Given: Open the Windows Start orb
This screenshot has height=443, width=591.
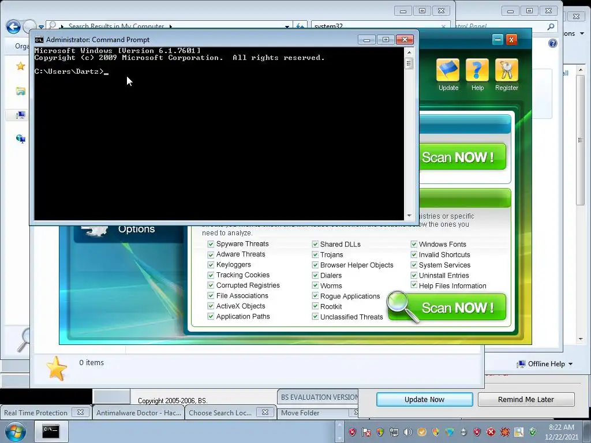Looking at the screenshot, I should pos(15,431).
